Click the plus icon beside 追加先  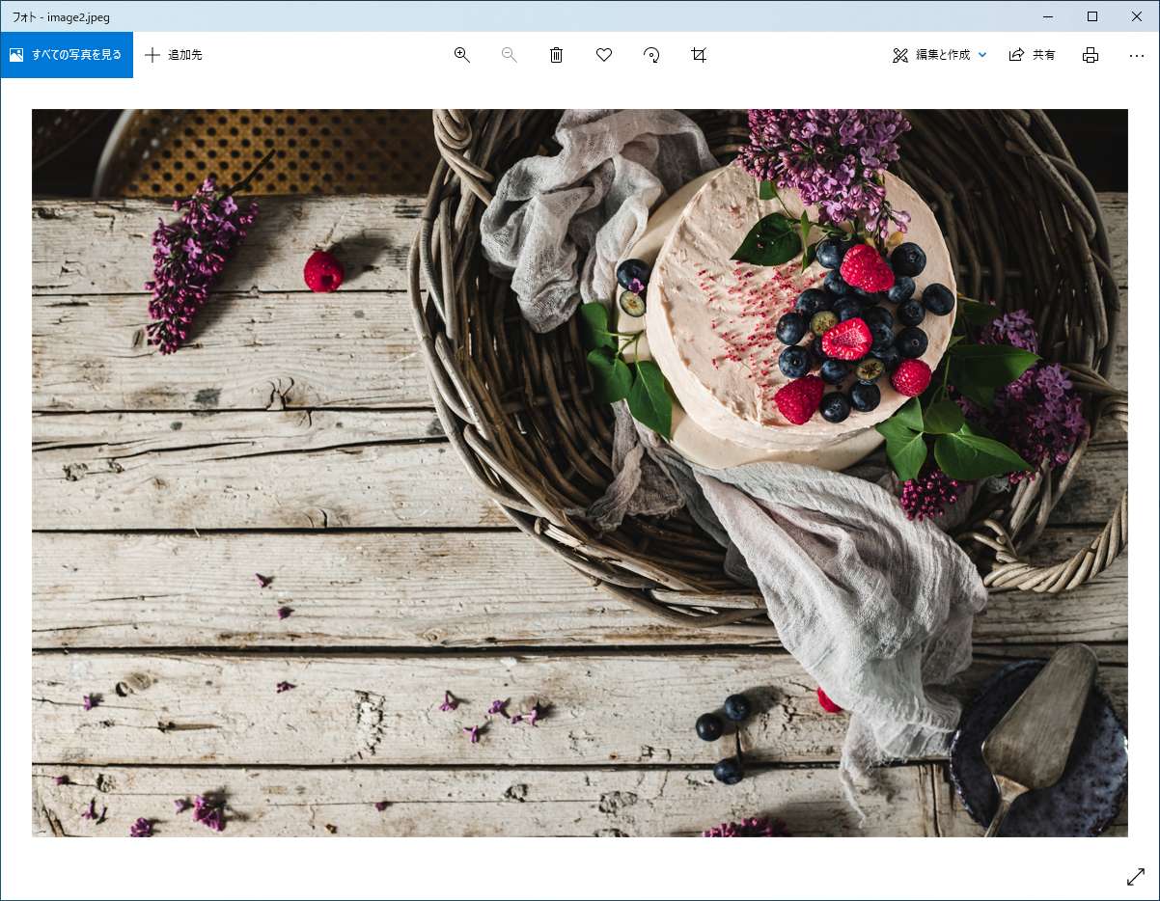tap(152, 55)
